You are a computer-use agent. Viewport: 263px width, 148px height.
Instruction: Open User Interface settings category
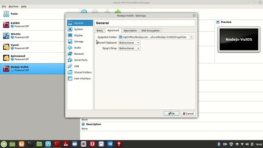(80, 79)
